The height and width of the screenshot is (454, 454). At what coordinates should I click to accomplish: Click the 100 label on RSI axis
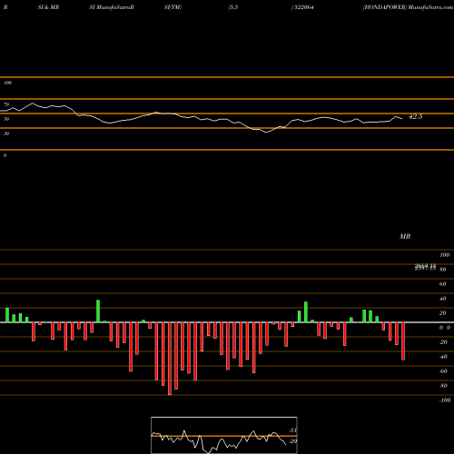(8, 83)
